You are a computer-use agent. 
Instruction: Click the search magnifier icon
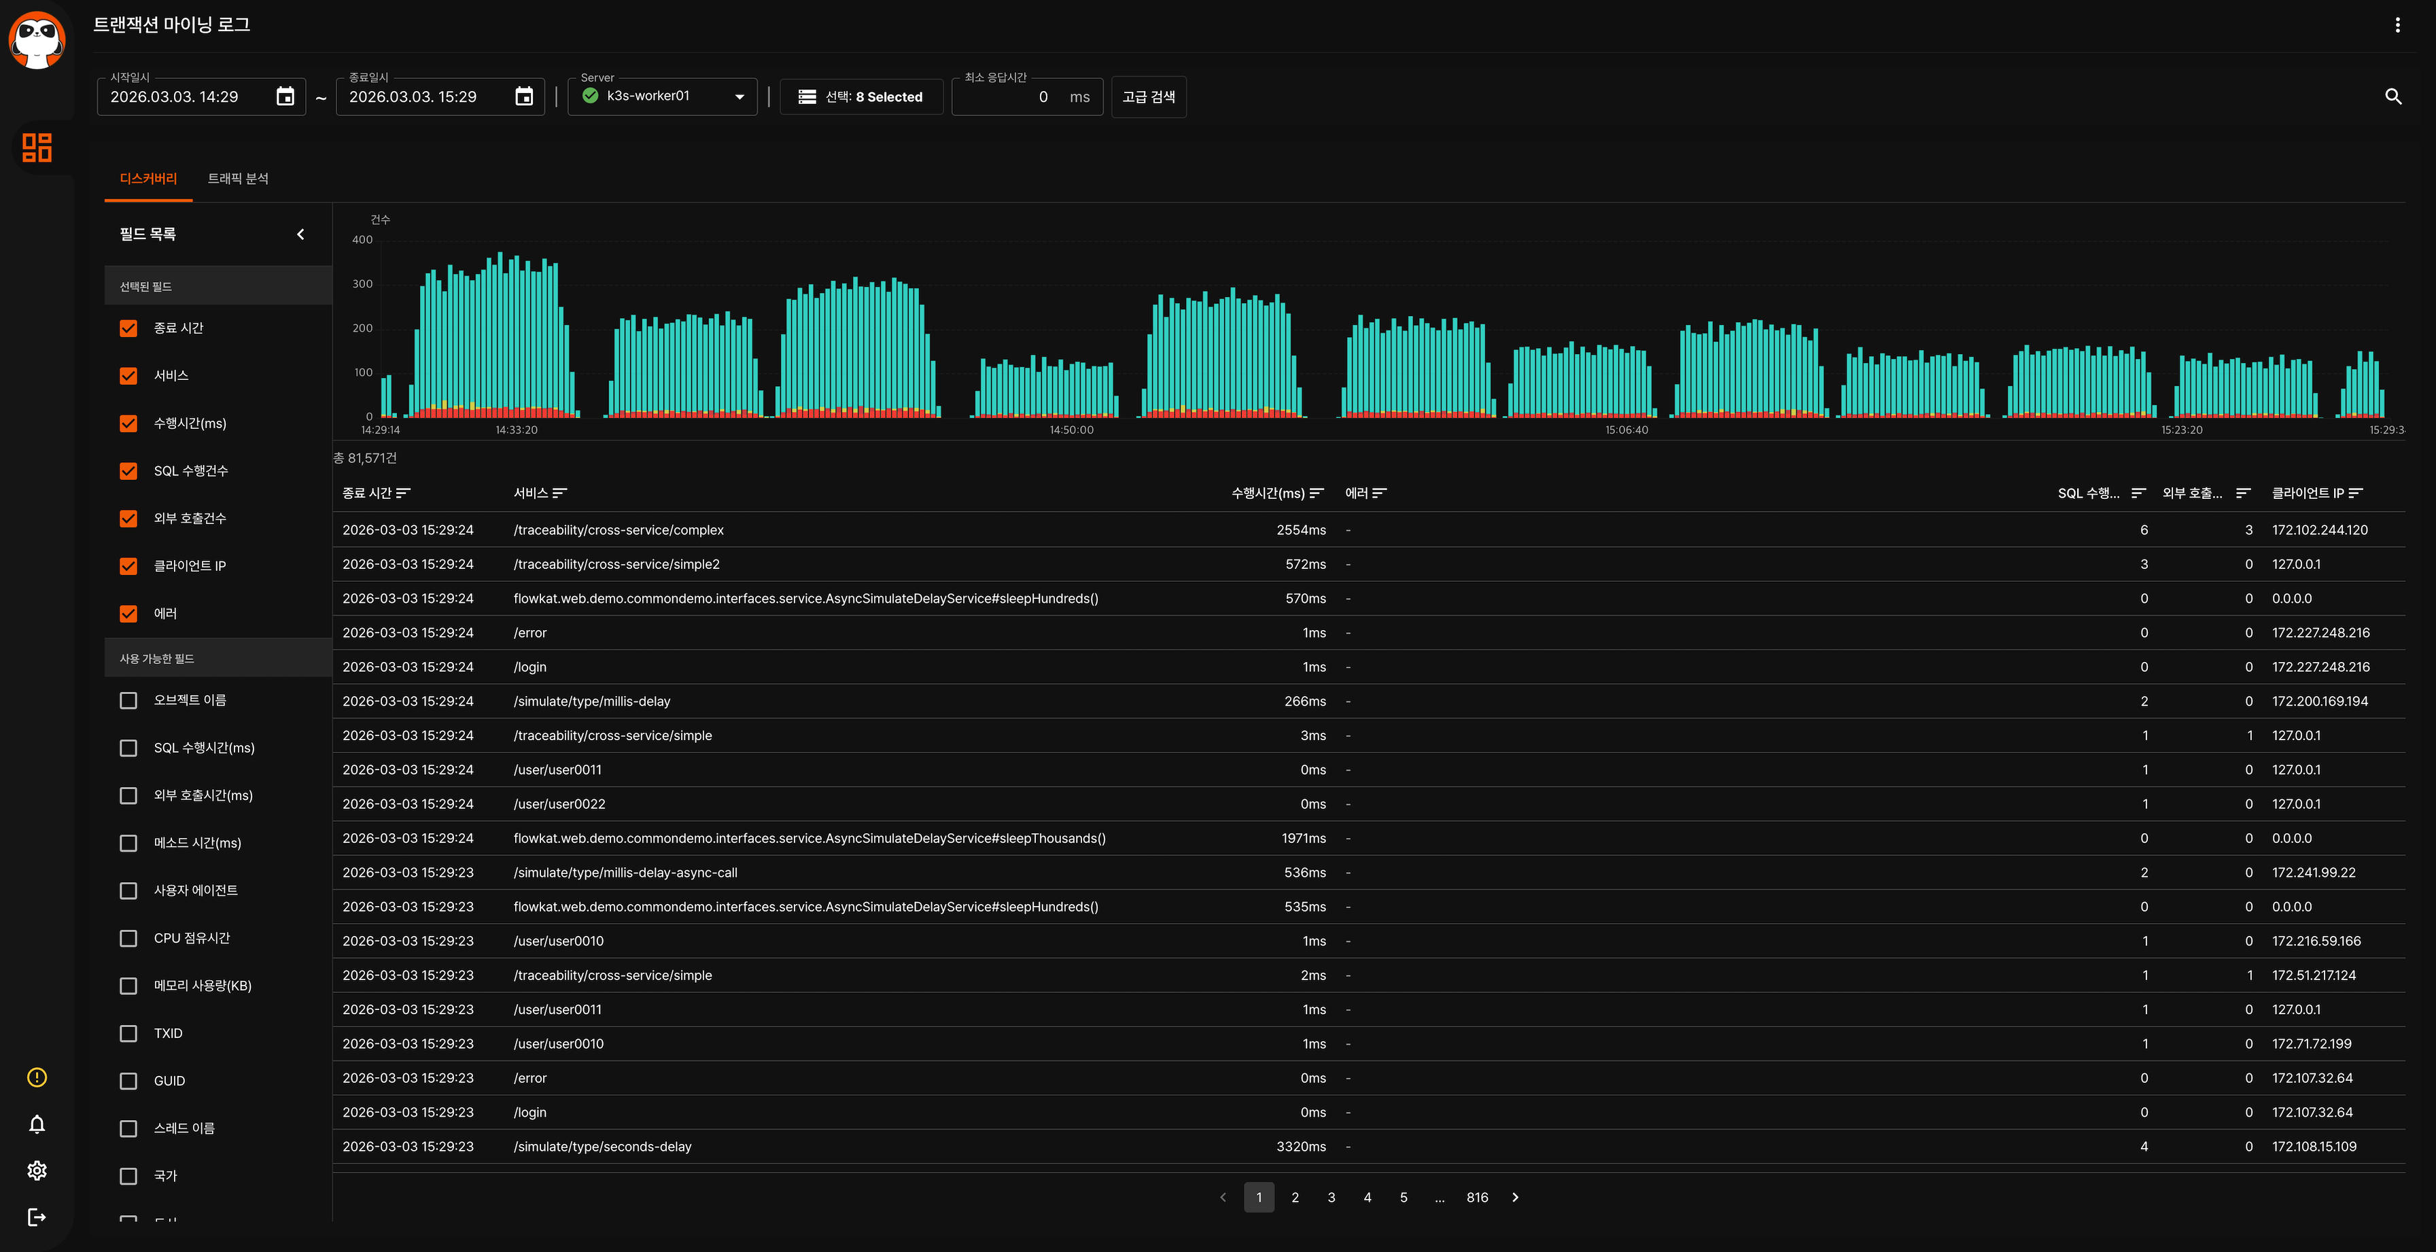coord(2392,97)
